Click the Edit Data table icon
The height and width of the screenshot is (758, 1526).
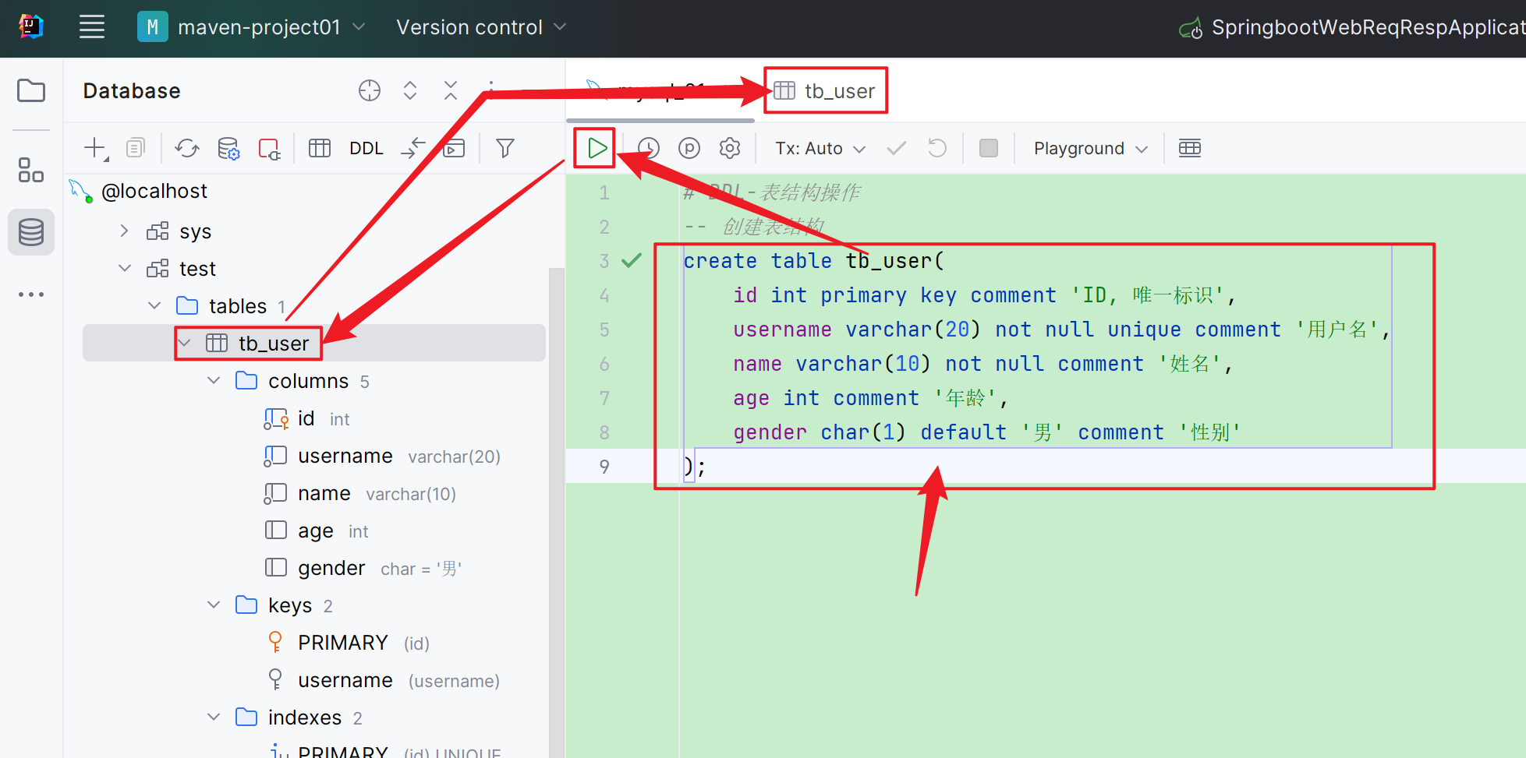point(320,148)
